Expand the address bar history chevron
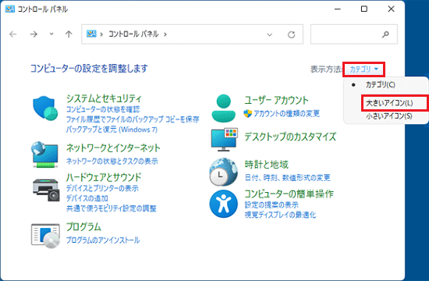Viewport: 429px width, 281px height. (x=270, y=35)
